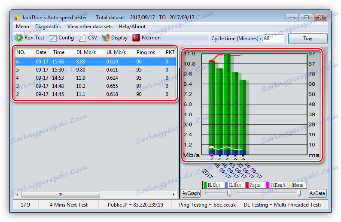
Task: Click the blue UL Mb/s legend swatch
Action: 226,185
